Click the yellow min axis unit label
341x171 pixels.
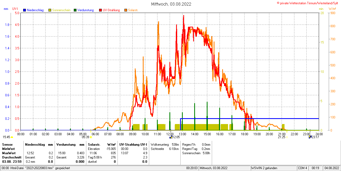click(x=321, y=9)
